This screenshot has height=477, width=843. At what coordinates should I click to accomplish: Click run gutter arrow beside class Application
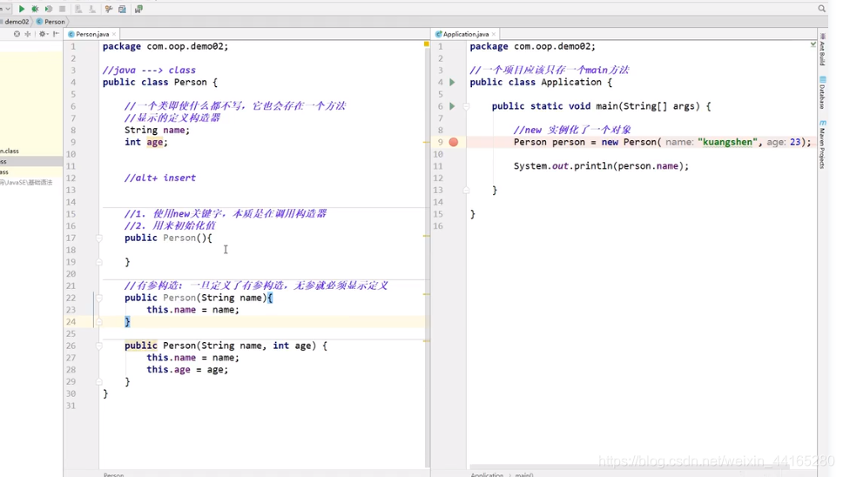(x=452, y=82)
